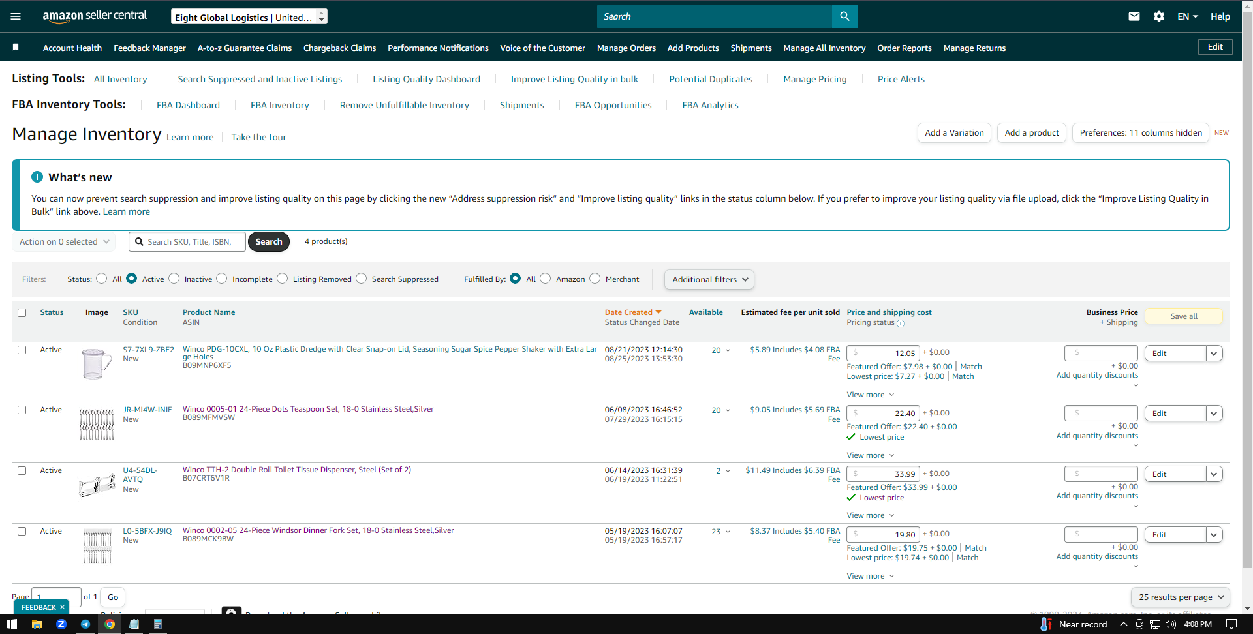Click the network tray icon

pos(1155,624)
